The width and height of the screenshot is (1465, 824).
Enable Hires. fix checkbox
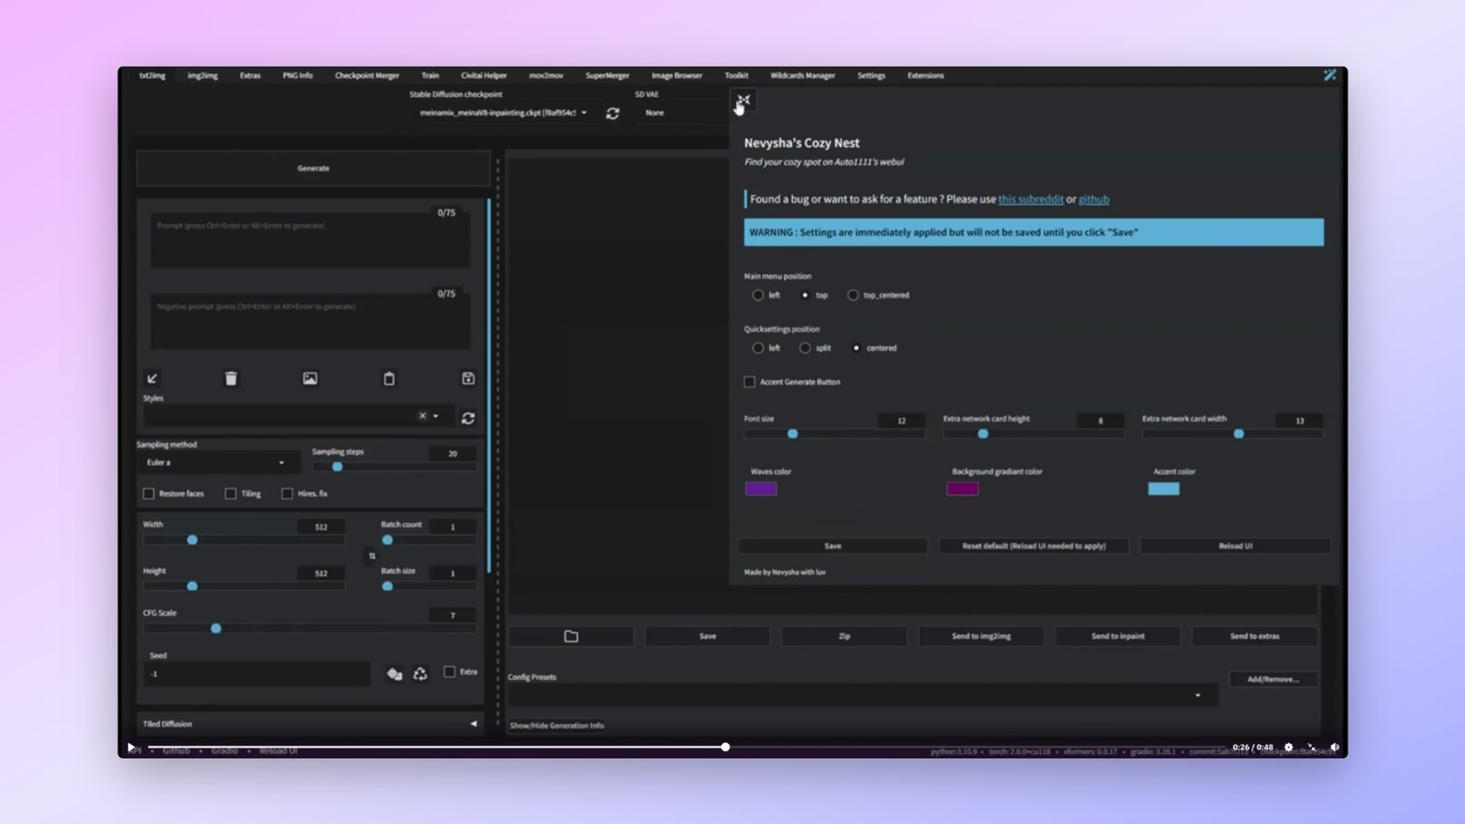287,493
